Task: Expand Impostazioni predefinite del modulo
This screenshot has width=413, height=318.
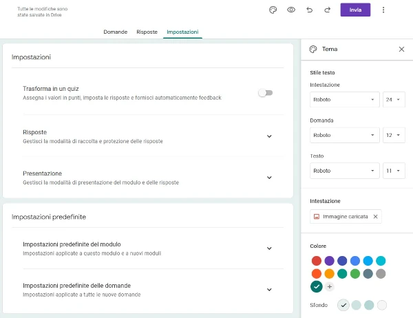Action: pos(269,248)
